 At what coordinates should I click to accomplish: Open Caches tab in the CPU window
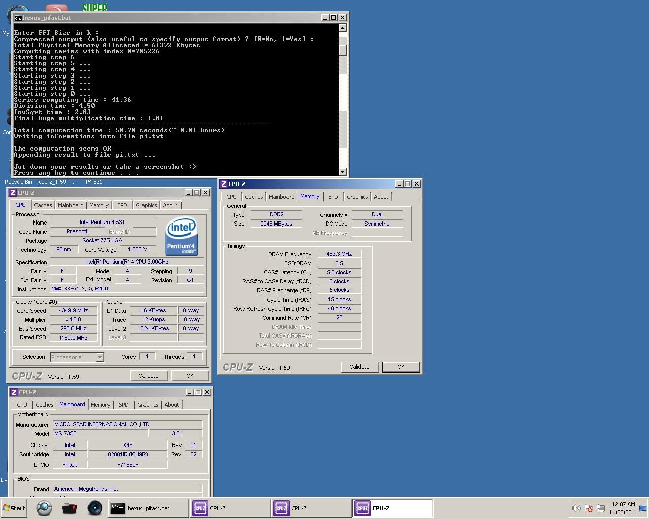click(x=43, y=205)
